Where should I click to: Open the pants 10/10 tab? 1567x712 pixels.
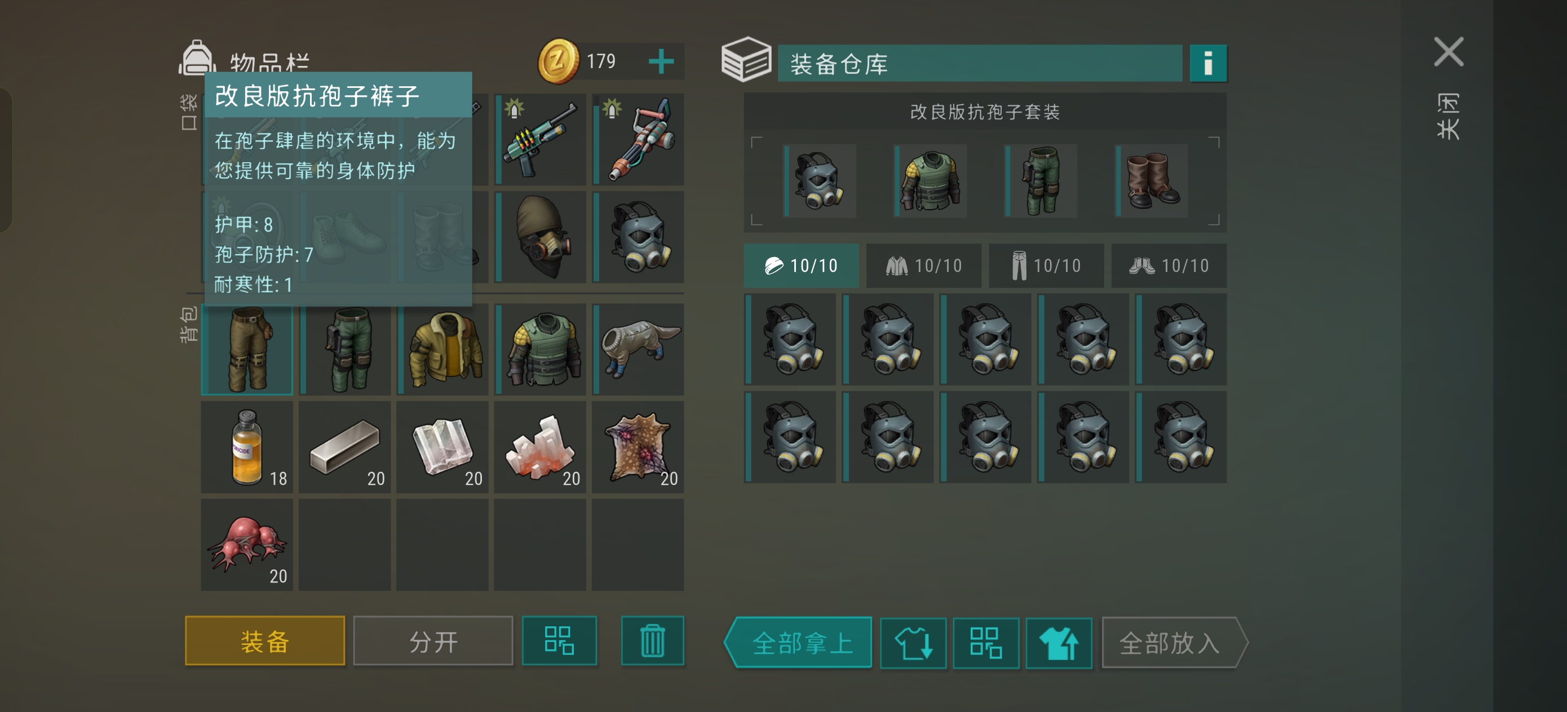[x=1046, y=266]
